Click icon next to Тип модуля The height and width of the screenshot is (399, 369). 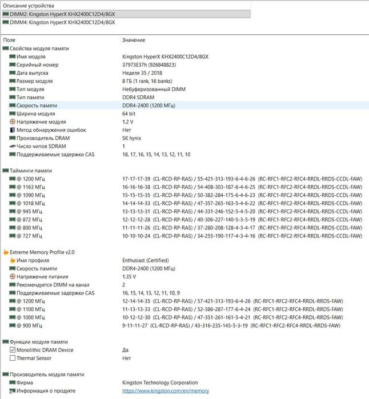click(x=13, y=89)
